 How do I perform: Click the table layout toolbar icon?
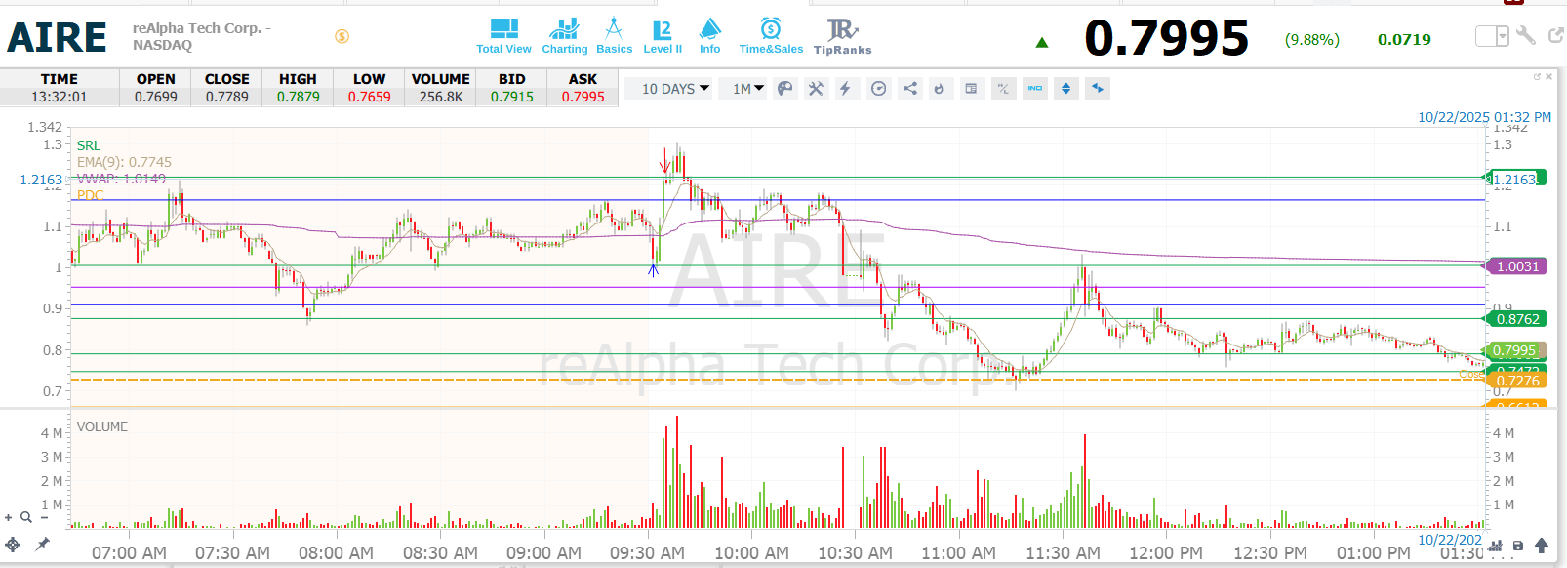971,89
